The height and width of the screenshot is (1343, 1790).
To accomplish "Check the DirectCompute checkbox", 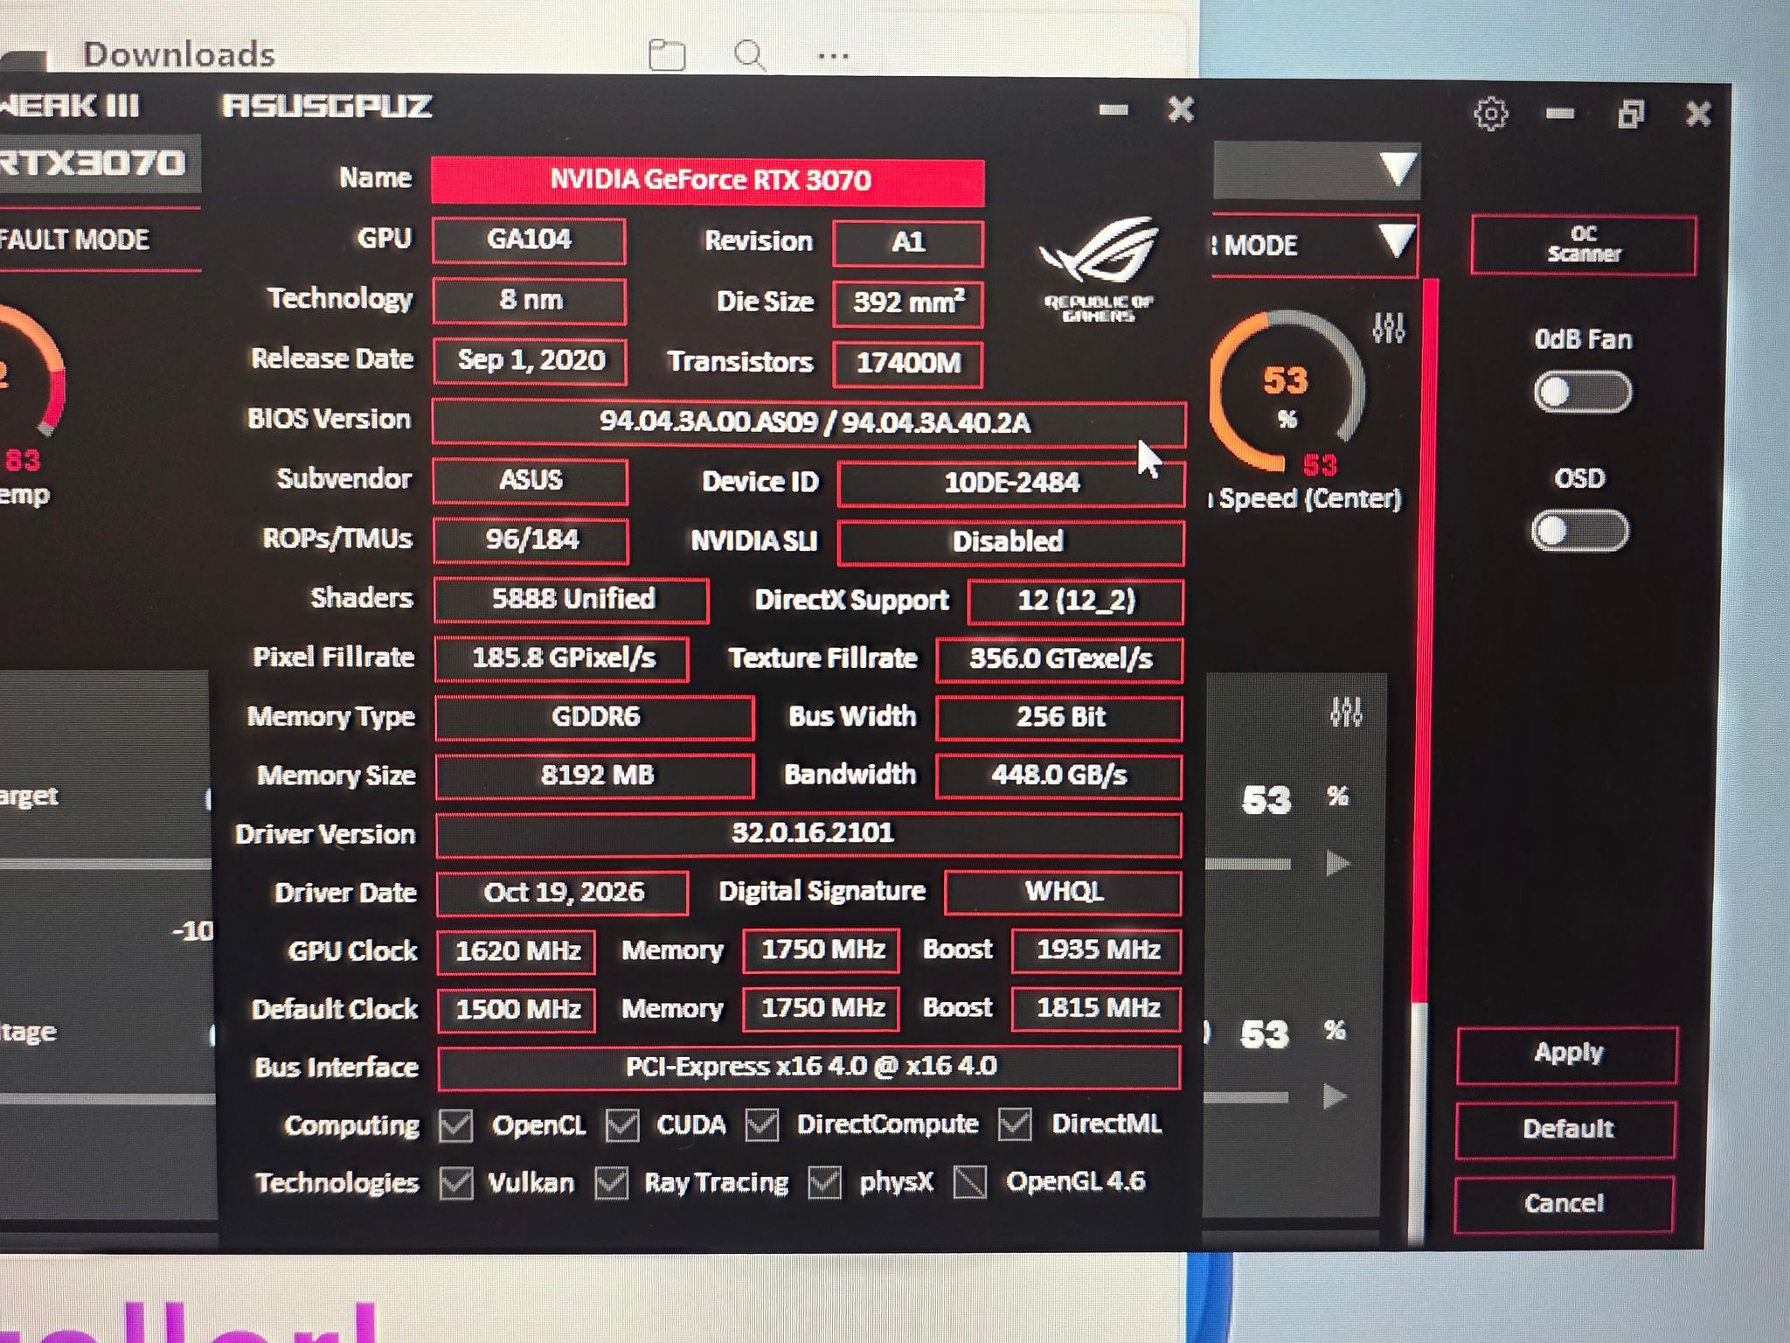I will click(762, 1124).
